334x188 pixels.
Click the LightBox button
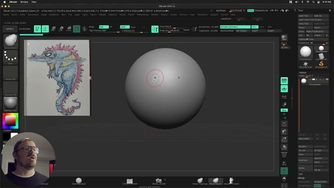click(x=9, y=29)
